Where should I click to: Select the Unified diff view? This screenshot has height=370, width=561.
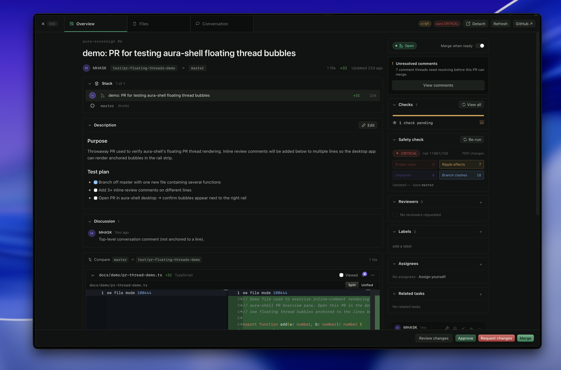click(x=367, y=285)
